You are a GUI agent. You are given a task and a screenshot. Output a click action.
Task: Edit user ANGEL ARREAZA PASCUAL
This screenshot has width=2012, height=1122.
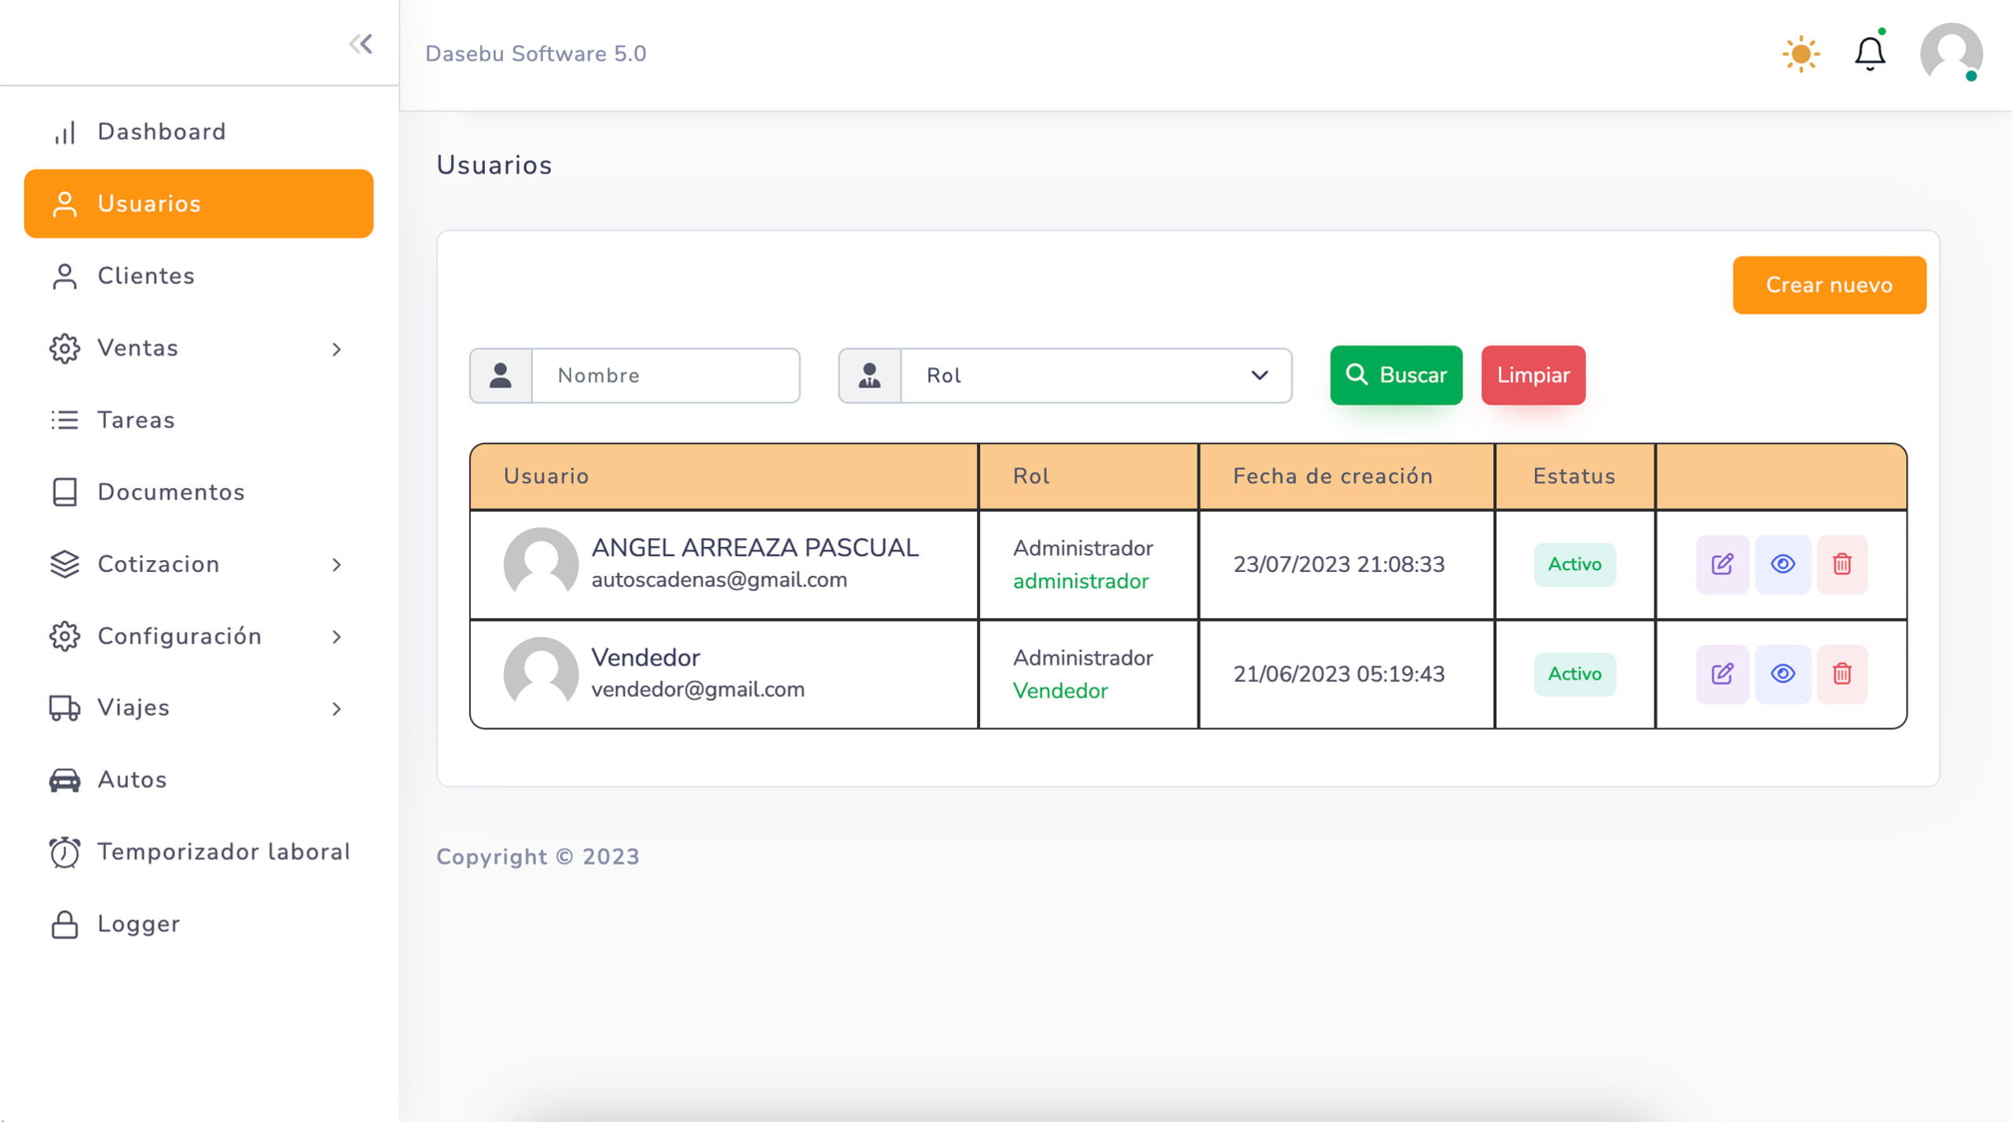click(x=1722, y=564)
